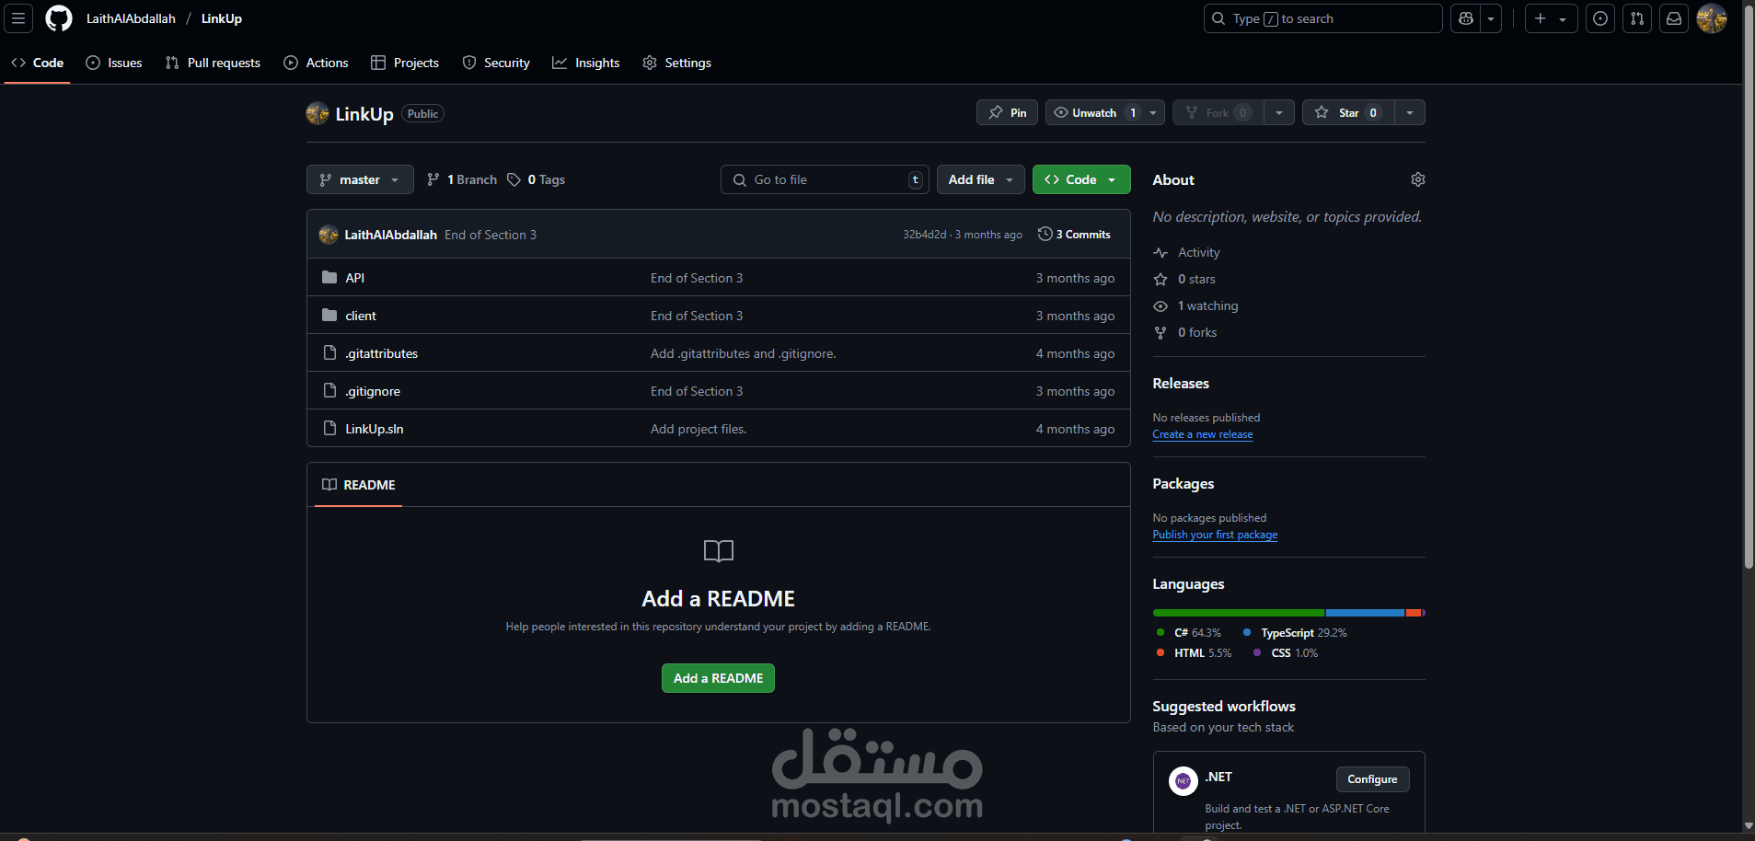Click the .gitattributes file icon
This screenshot has width=1755, height=841.
(x=329, y=353)
